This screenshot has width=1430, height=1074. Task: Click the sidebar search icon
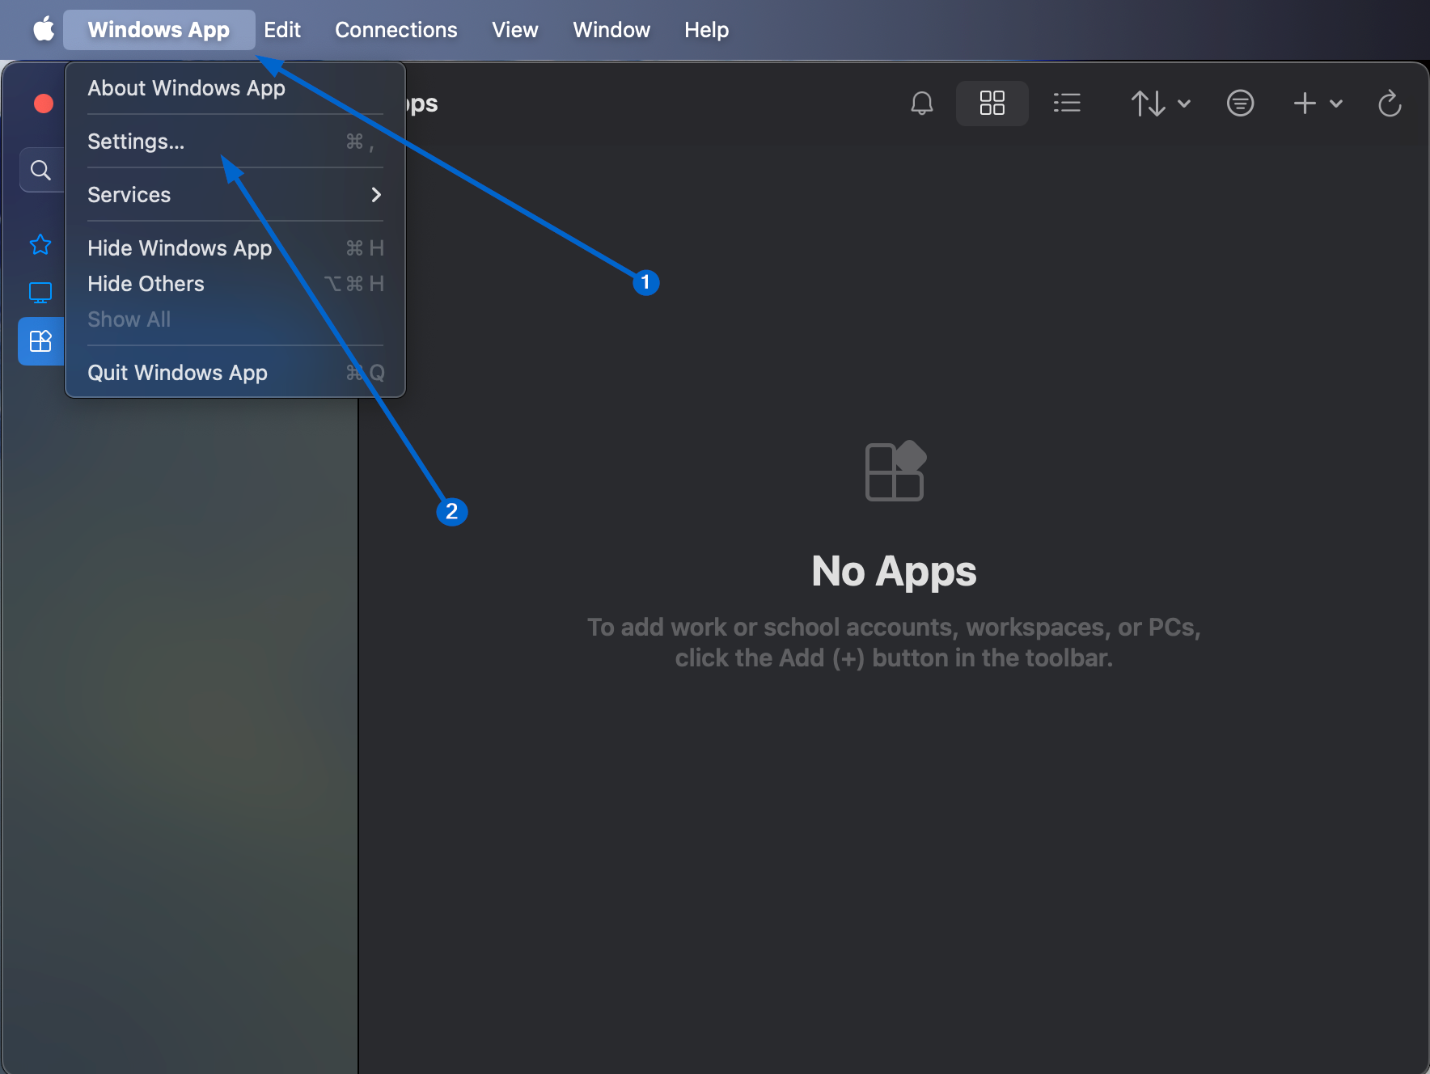pos(40,170)
